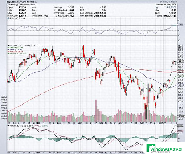Click the 113.13 MA(50) axis tag
The height and width of the screenshot is (154, 185).
click(x=181, y=85)
